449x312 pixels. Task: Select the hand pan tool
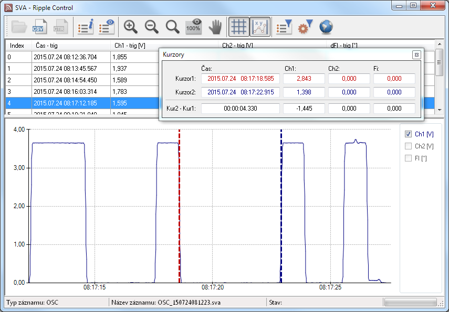coord(215,27)
